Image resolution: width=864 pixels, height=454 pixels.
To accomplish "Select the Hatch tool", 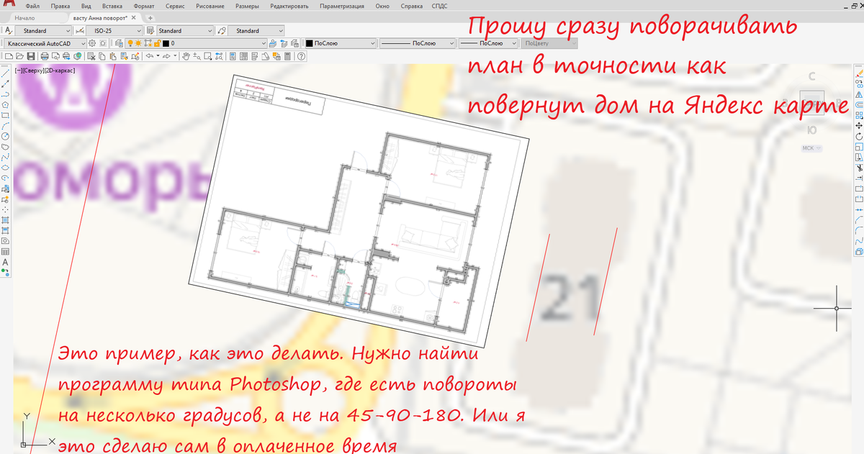I will coord(5,220).
